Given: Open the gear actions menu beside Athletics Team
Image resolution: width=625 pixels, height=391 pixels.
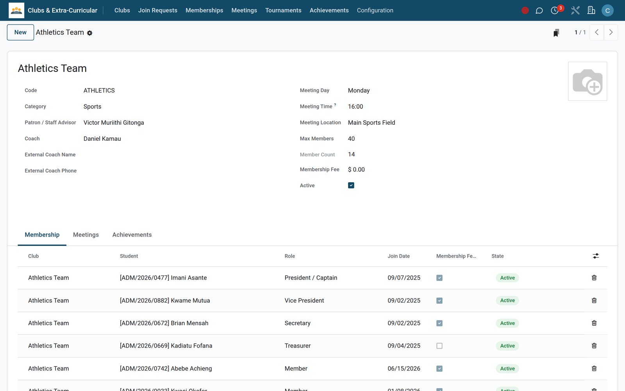Looking at the screenshot, I should pyautogui.click(x=89, y=33).
